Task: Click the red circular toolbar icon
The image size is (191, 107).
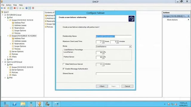Action: coord(33,8)
